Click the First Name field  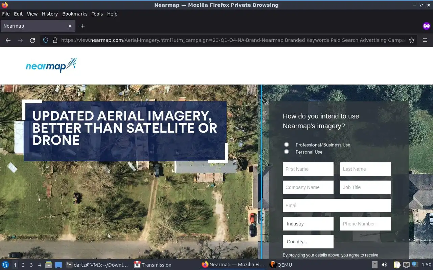coord(308,169)
